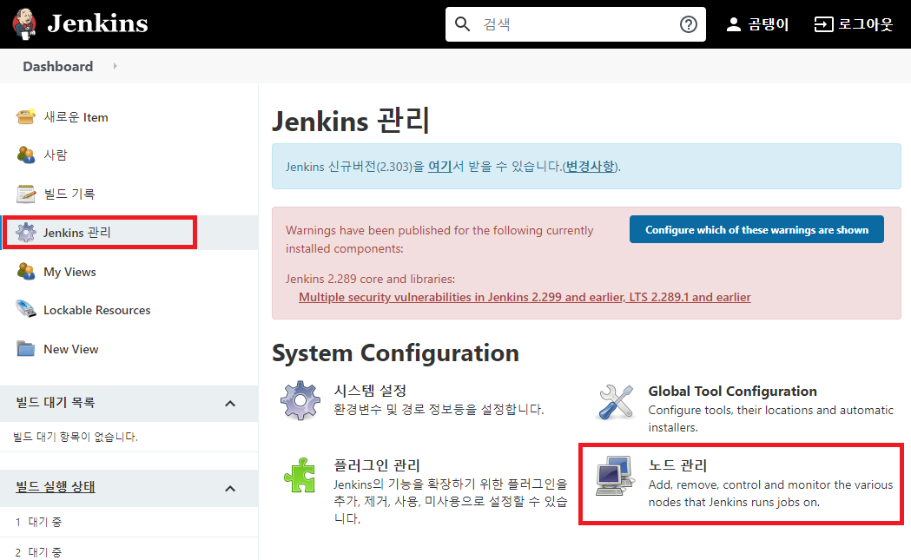The width and height of the screenshot is (911, 560).
Task: Click the 여기 download link for new version
Action: click(439, 167)
